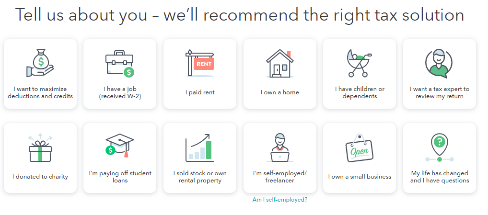Viewport: 488px width, 215px height.
Task: Select 'I have children or dependents'
Action: click(x=360, y=92)
